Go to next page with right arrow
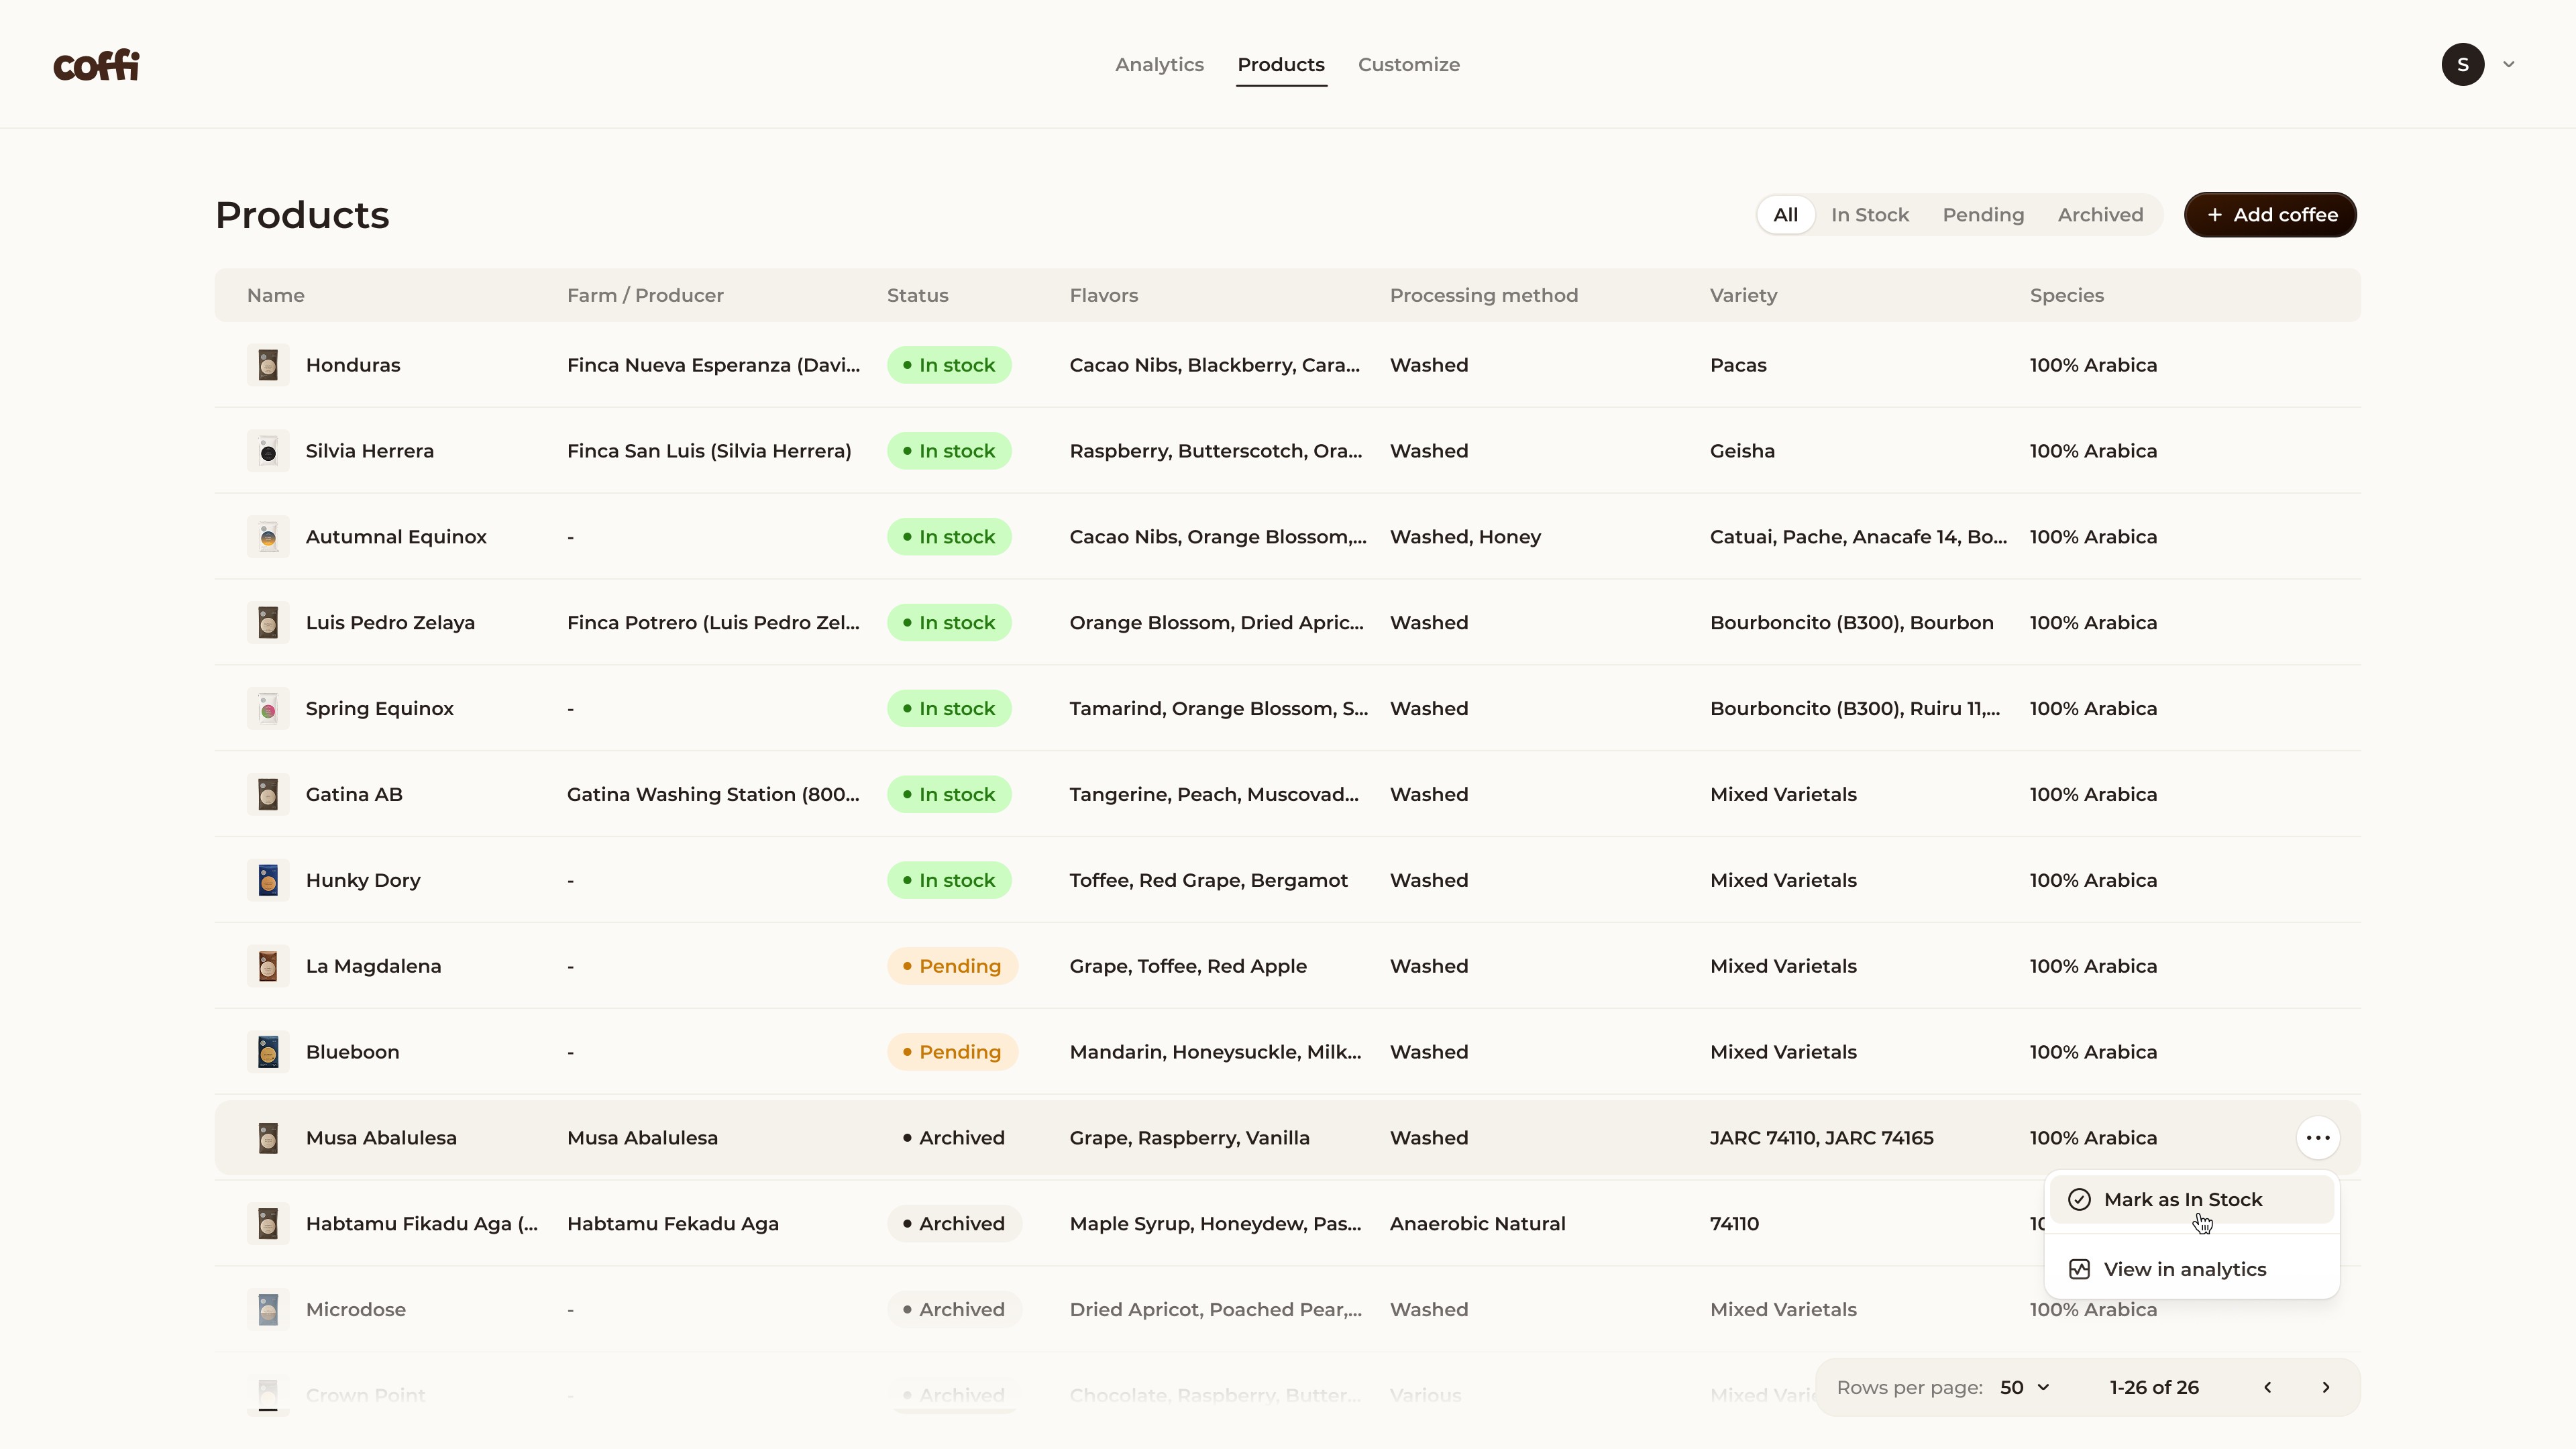The width and height of the screenshot is (2576, 1449). point(2325,1388)
